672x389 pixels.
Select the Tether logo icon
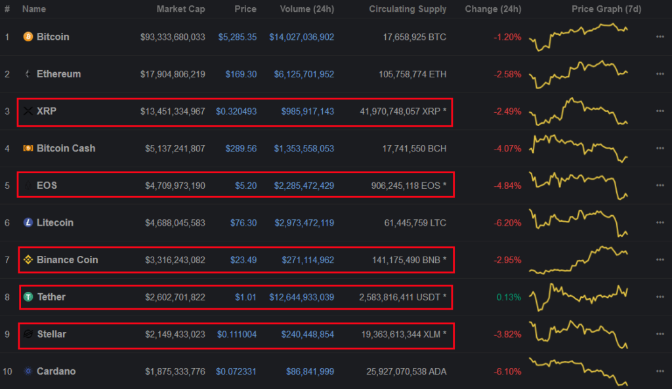click(x=27, y=297)
